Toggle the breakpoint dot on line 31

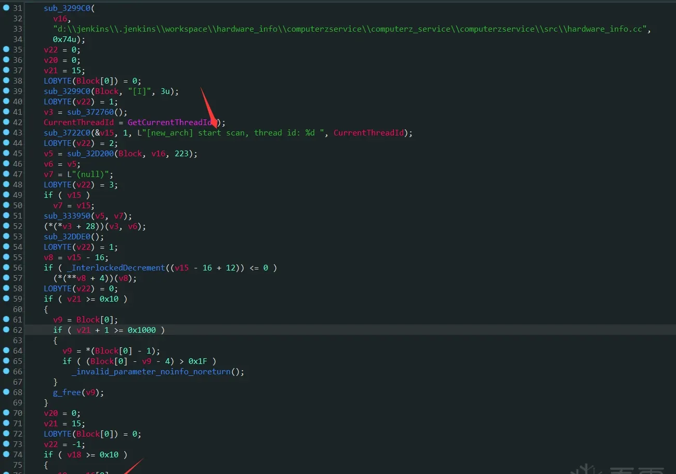click(6, 8)
